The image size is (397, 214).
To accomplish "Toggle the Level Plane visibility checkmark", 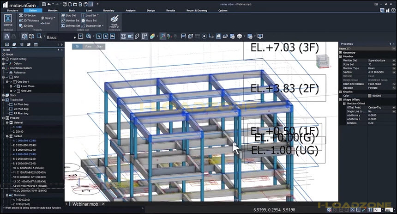I will pos(14,86).
